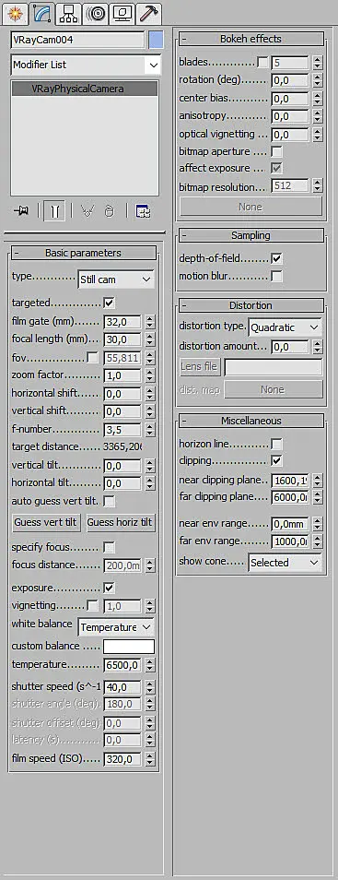Open the Modifier List dropdown

tap(86, 65)
